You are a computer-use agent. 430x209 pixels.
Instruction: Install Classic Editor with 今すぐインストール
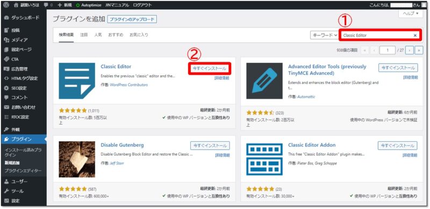coord(210,69)
